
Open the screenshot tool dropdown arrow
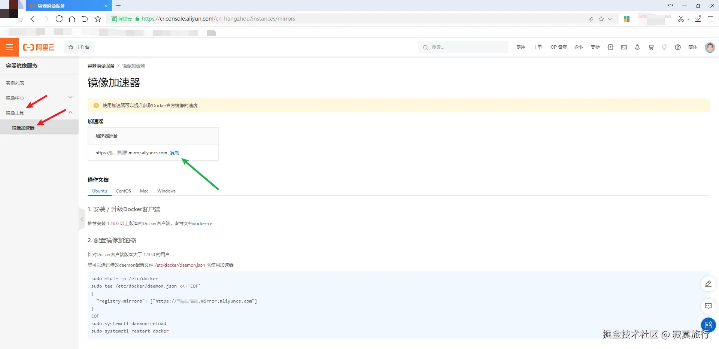[689, 19]
